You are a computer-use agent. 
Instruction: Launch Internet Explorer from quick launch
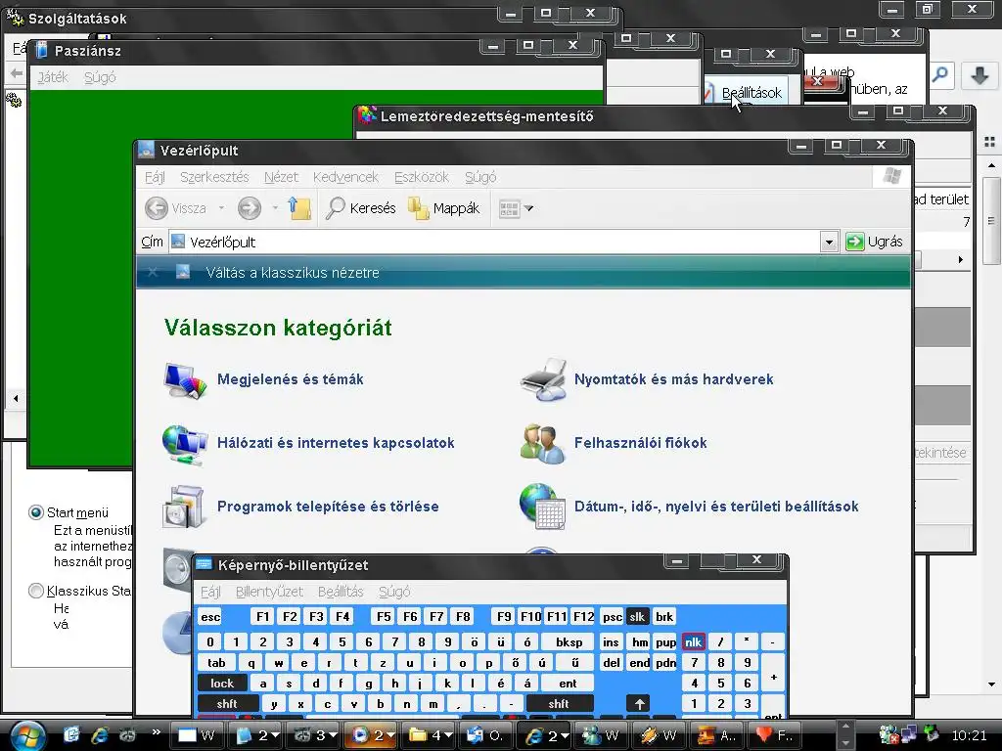click(x=100, y=735)
